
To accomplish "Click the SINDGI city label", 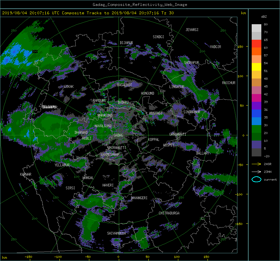I will point(158,37).
